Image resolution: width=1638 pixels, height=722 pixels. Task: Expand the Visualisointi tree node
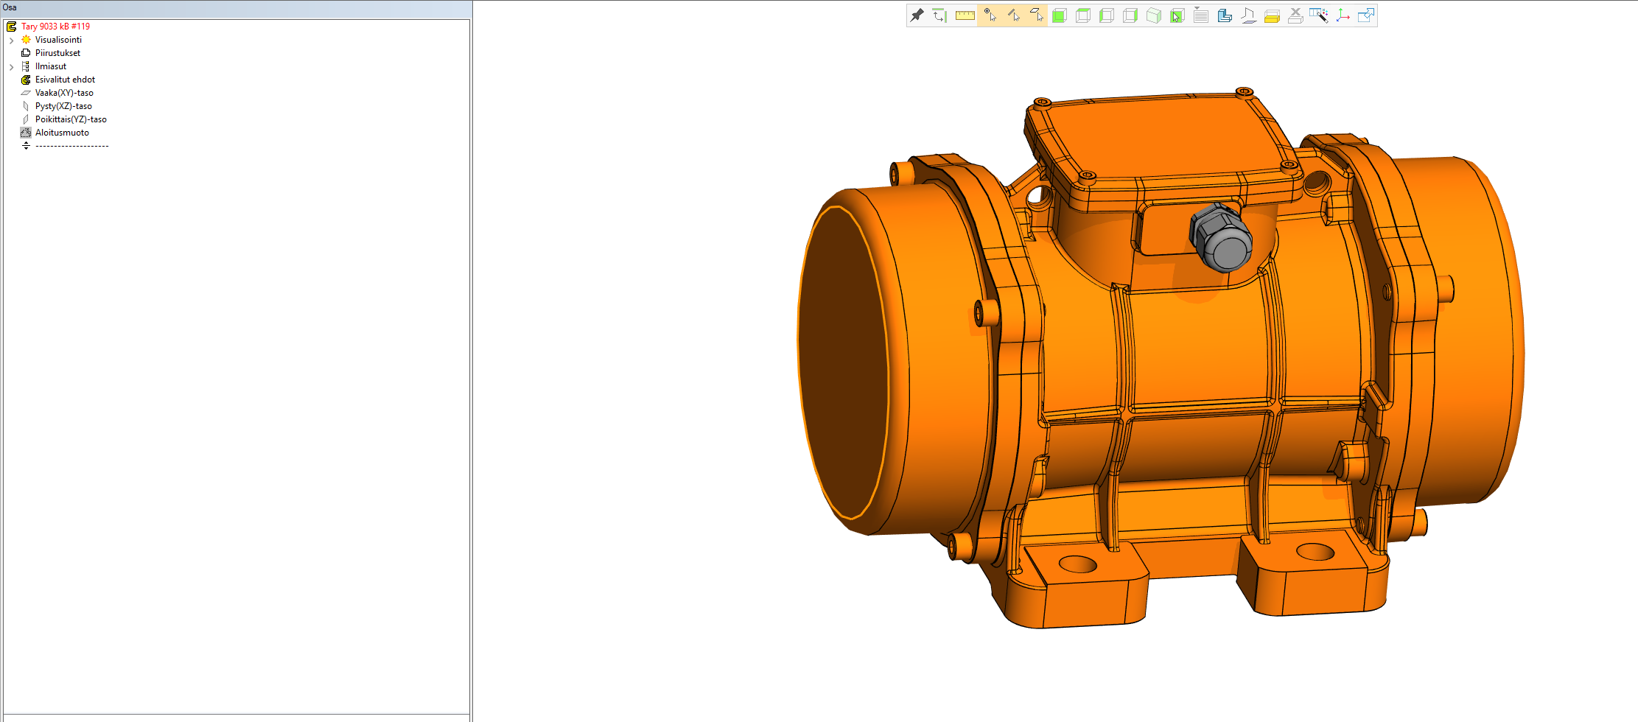click(12, 41)
